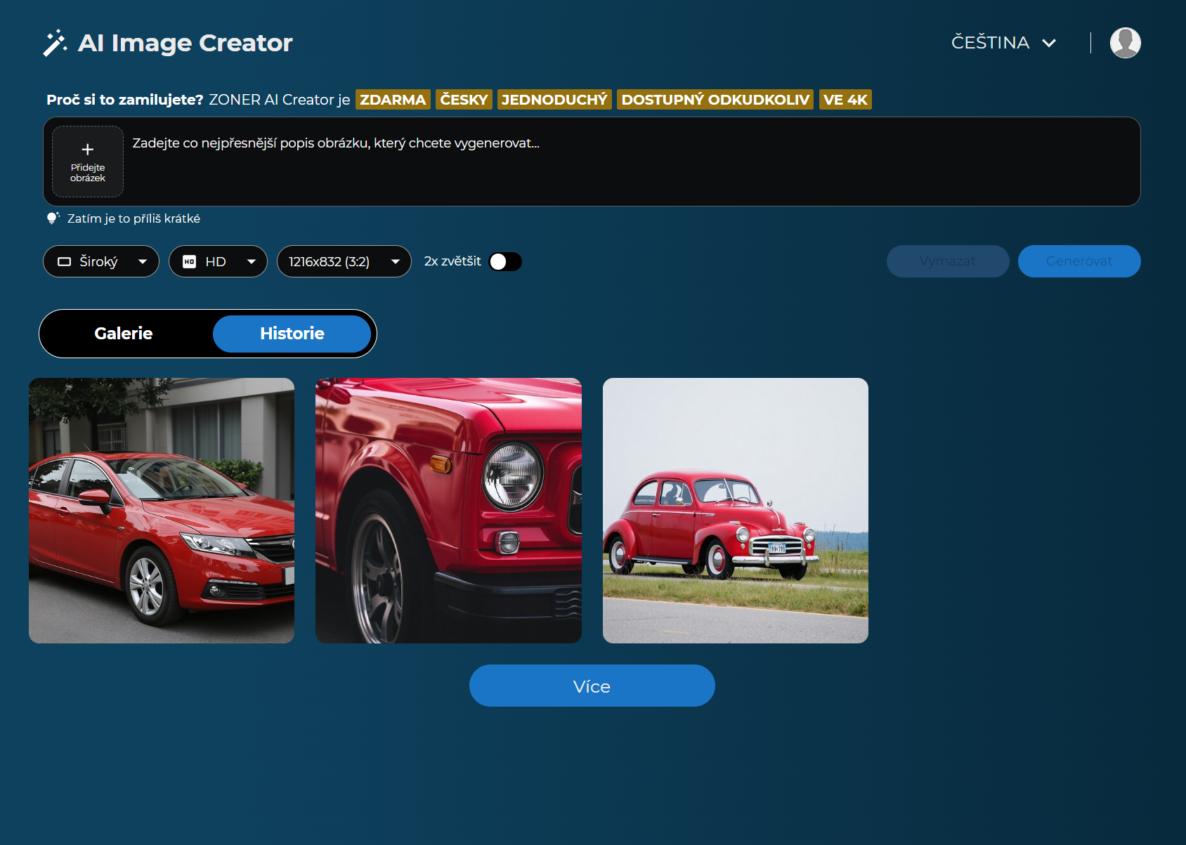
Task: Expand the Široký aspect ratio dropdown
Action: pyautogui.click(x=143, y=262)
